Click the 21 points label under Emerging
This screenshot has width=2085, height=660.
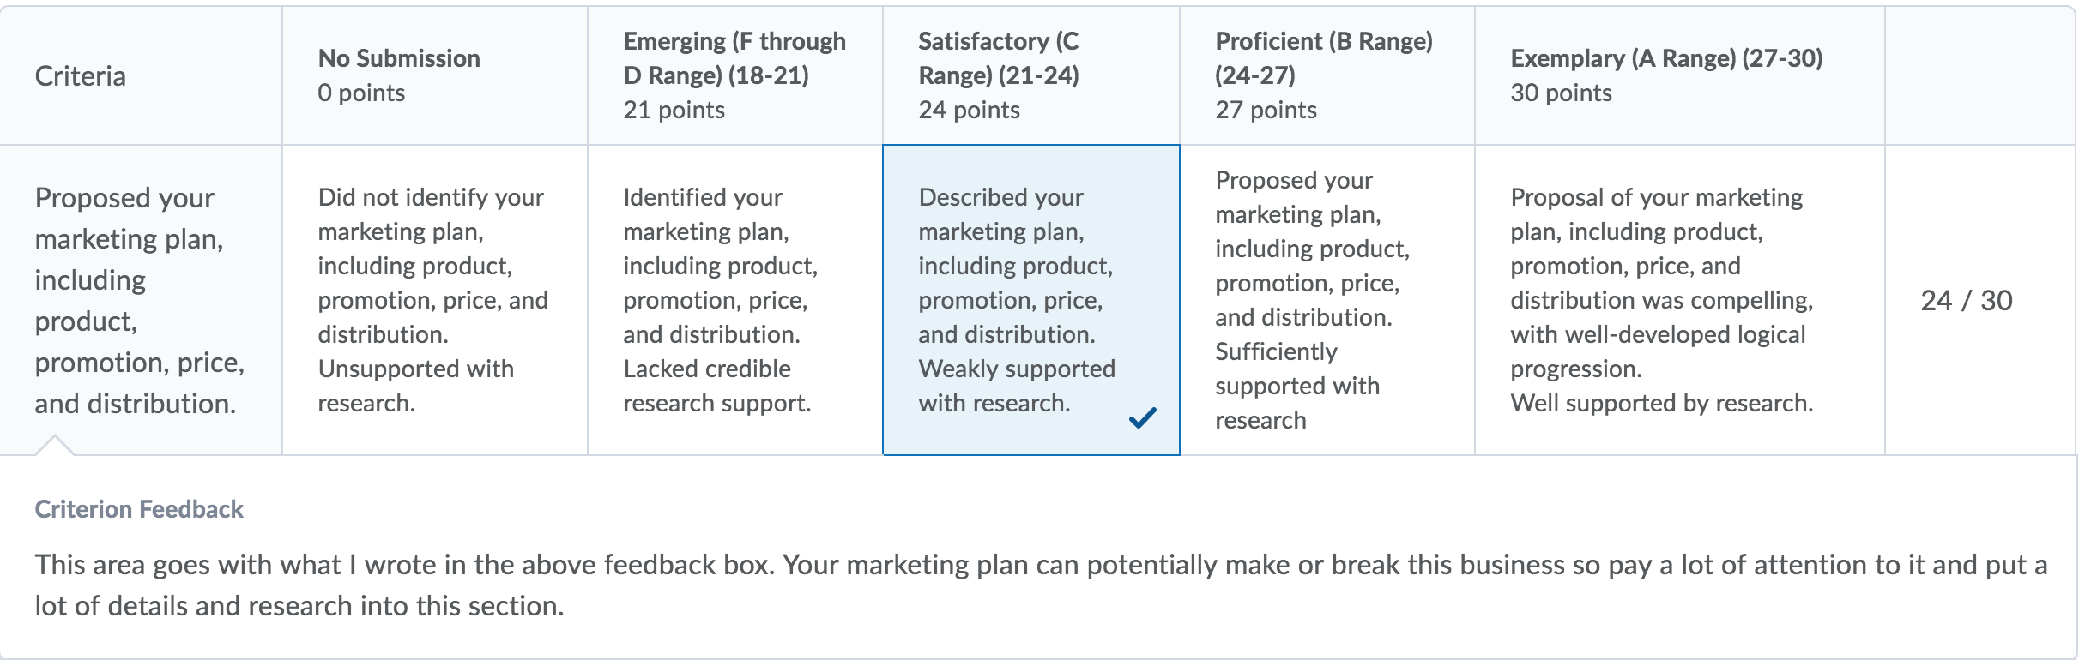click(674, 110)
